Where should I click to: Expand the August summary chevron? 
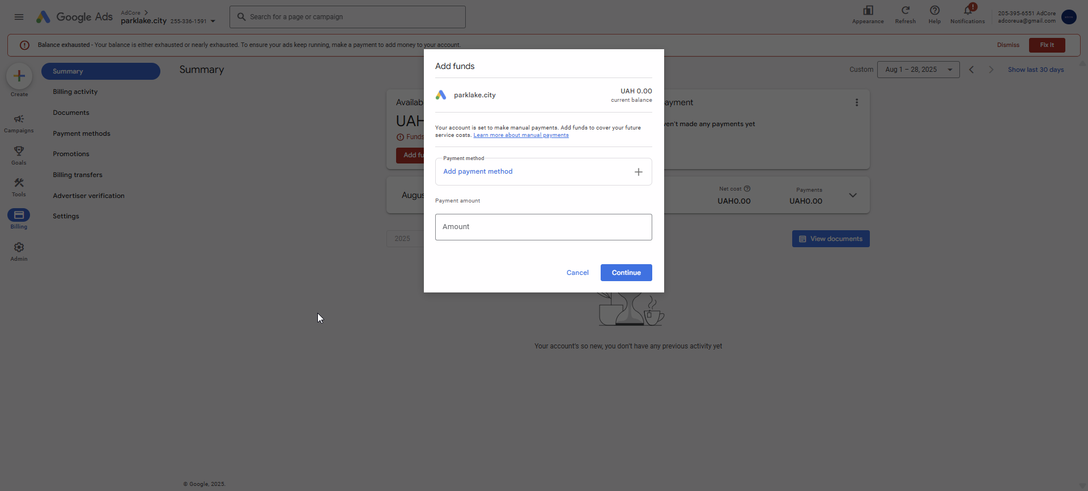coord(853,195)
